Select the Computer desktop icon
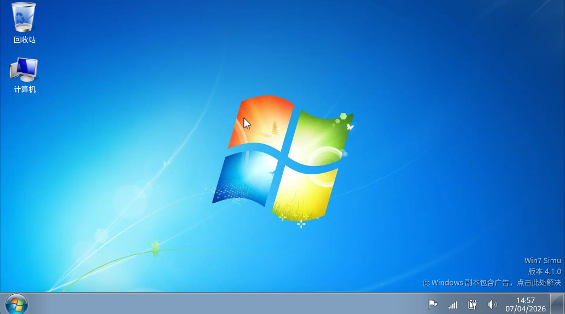The image size is (565, 314). click(24, 70)
